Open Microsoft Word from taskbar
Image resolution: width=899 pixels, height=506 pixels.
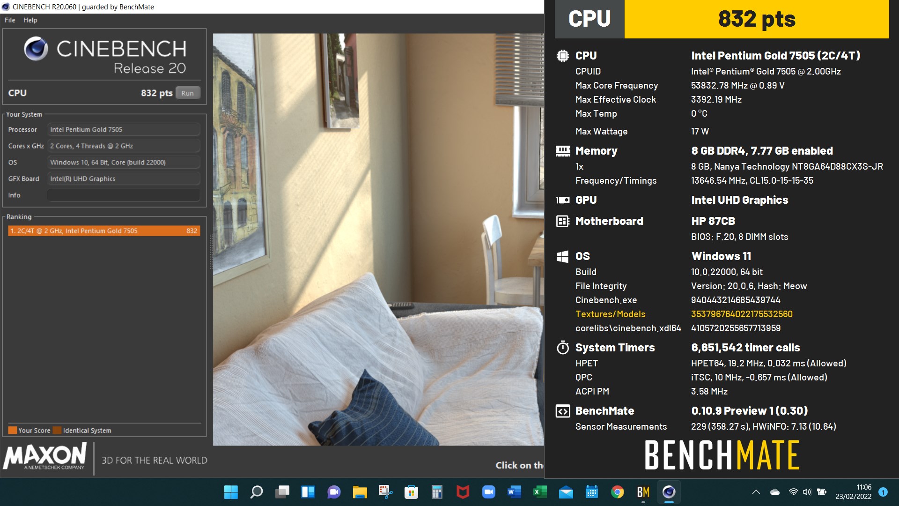coord(514,492)
